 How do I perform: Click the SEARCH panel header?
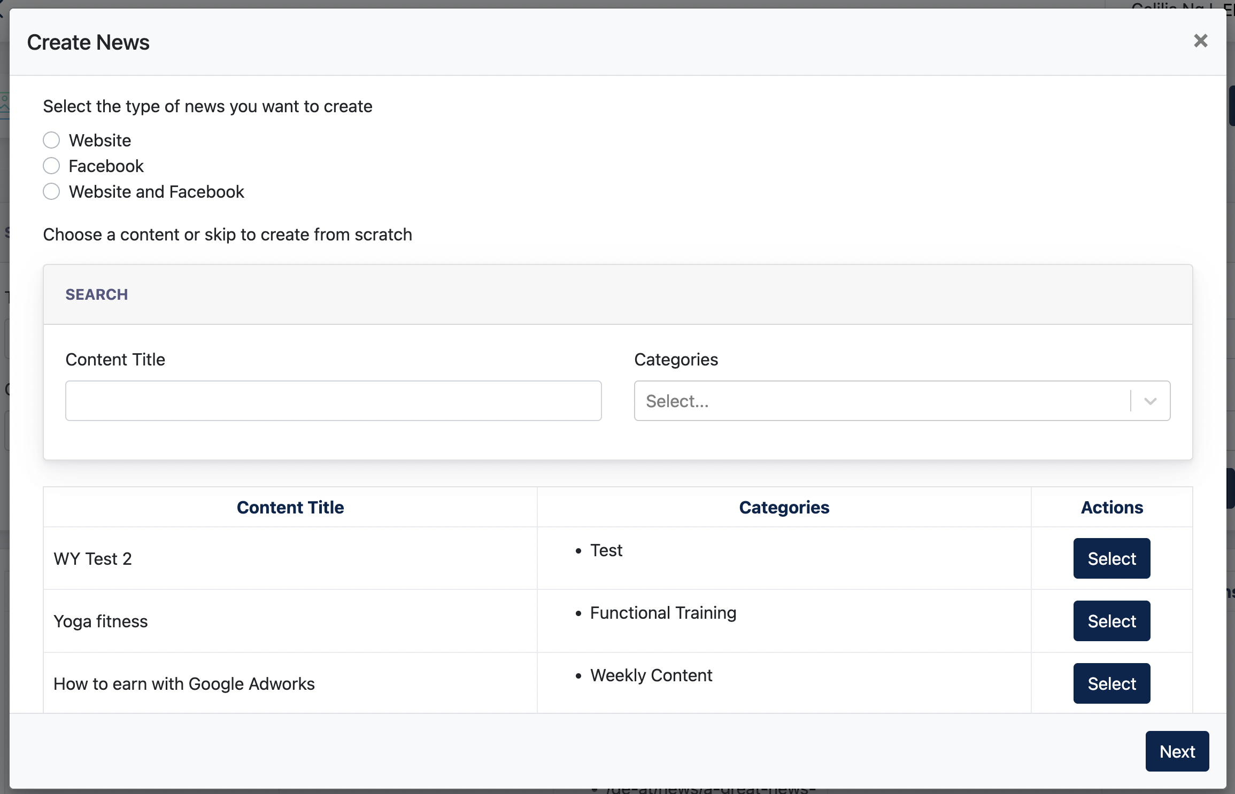pos(618,294)
